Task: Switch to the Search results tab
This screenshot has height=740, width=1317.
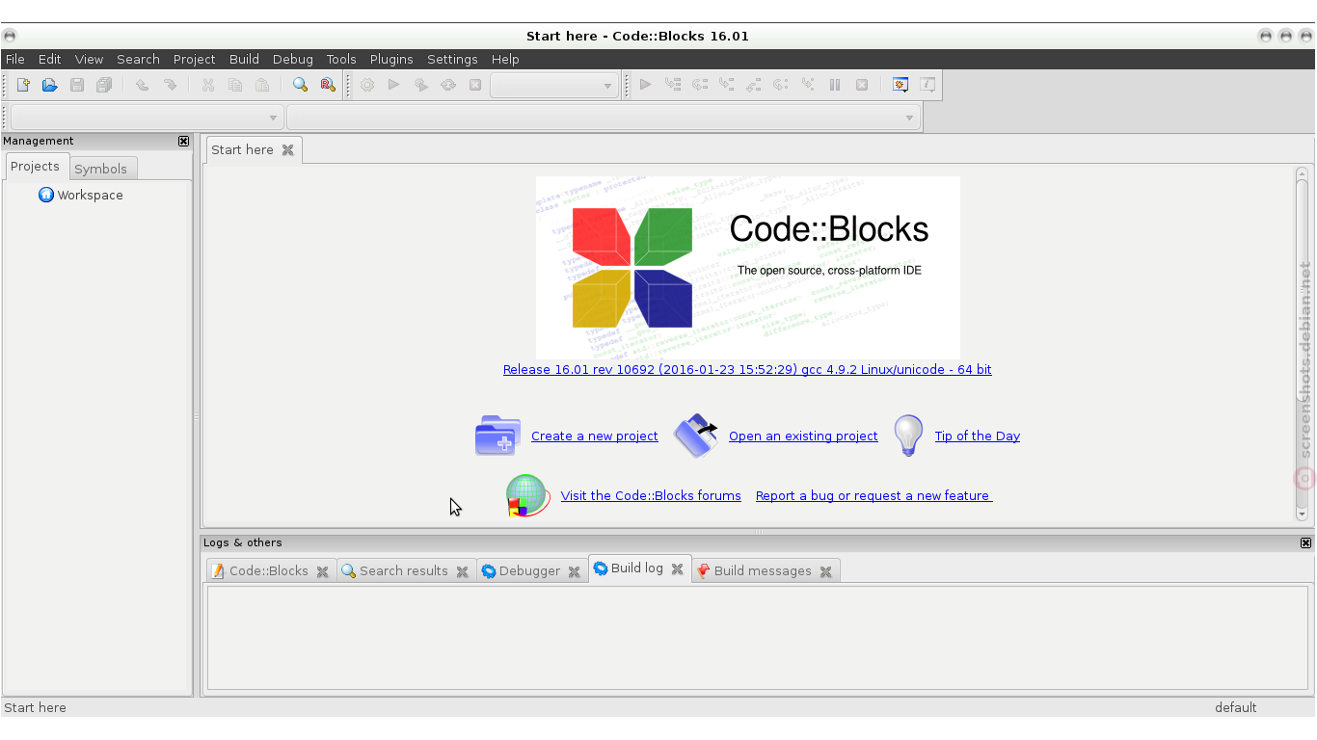Action: click(x=404, y=570)
